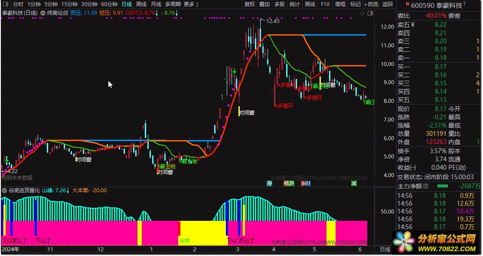Expand 更多 periods menu
483x256 pixels.
pos(191,4)
